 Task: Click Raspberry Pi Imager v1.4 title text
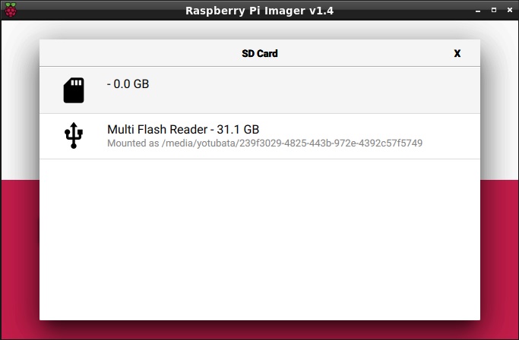(x=260, y=11)
